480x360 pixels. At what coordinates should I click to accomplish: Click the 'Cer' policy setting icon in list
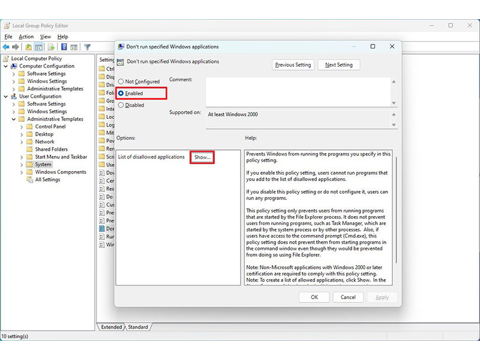click(102, 181)
